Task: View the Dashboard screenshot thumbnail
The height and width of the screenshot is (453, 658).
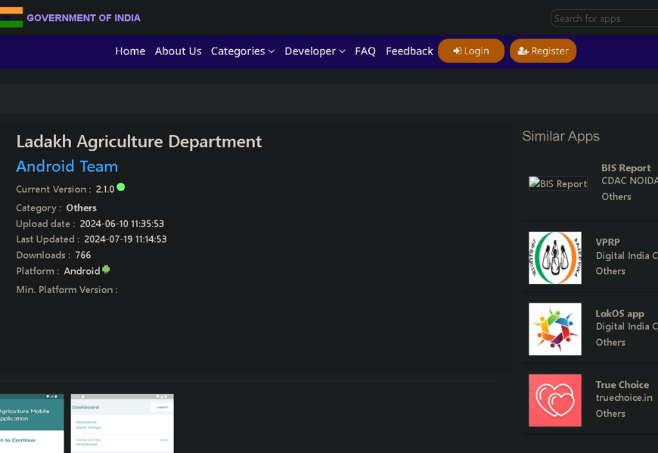Action: pyautogui.click(x=122, y=424)
